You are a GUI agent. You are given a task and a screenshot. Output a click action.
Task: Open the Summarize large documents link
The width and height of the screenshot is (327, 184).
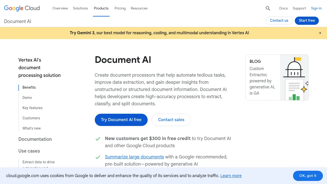134,157
